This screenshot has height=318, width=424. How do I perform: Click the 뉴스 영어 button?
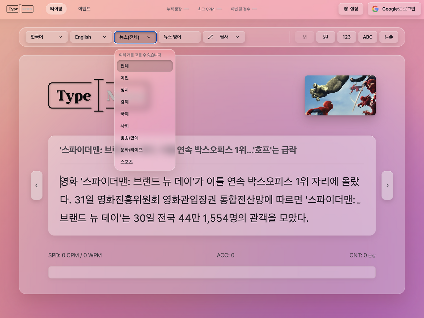[180, 37]
